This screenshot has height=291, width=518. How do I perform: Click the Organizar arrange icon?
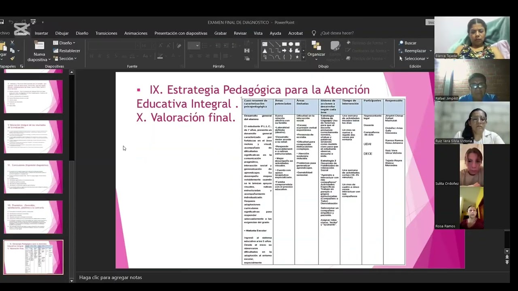pos(316,45)
